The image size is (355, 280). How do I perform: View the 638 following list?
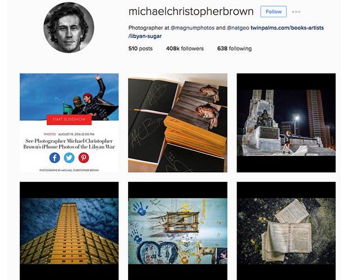tap(234, 48)
